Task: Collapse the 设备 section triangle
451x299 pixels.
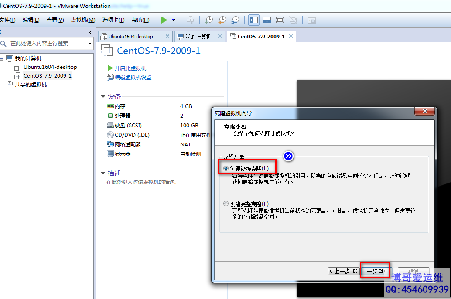Action: 103,97
